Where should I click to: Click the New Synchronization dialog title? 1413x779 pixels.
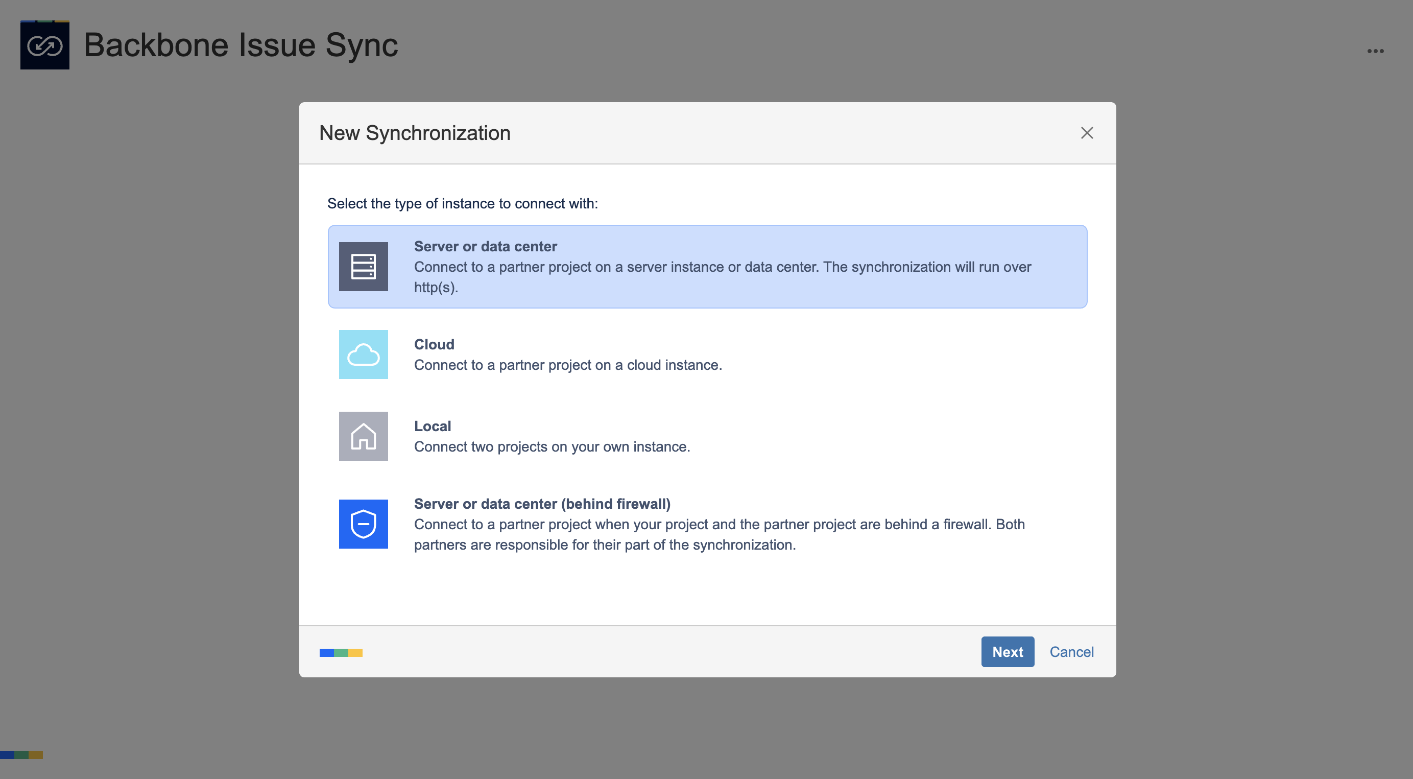click(x=415, y=133)
